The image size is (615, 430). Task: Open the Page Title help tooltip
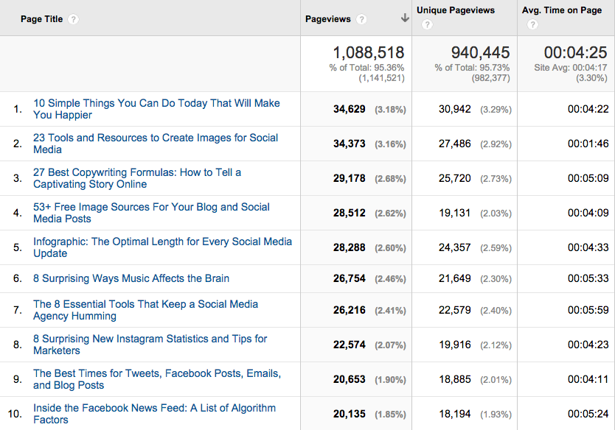click(x=73, y=19)
